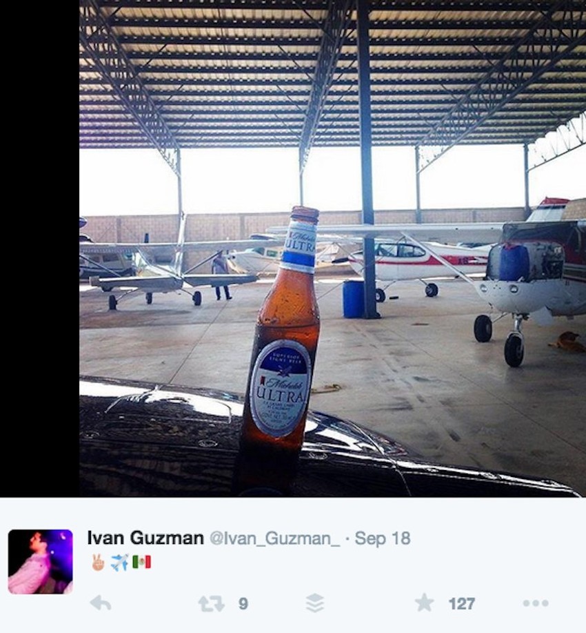This screenshot has width=586, height=633.
Task: Click the Ivan Guzman display name
Action: 145,538
